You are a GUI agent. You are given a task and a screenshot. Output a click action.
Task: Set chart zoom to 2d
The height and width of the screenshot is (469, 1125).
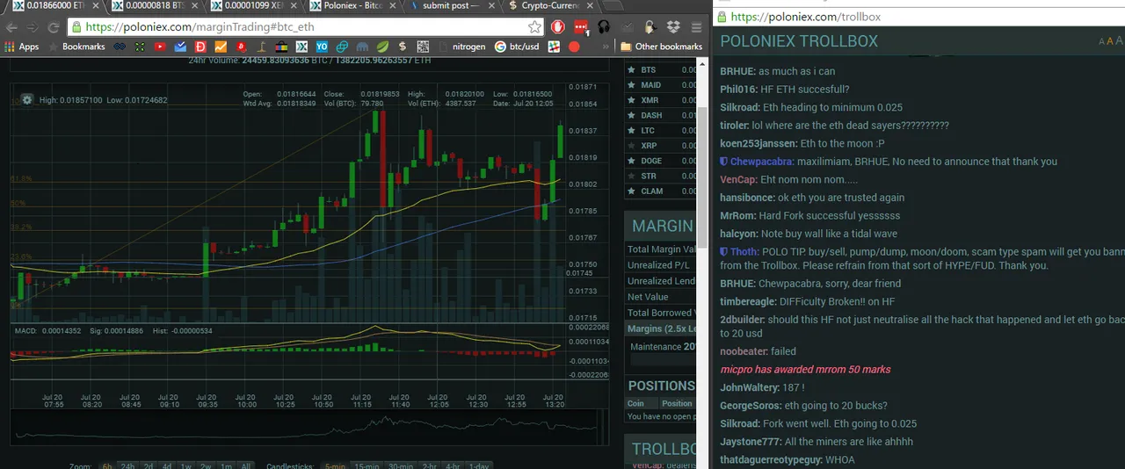coord(149,465)
